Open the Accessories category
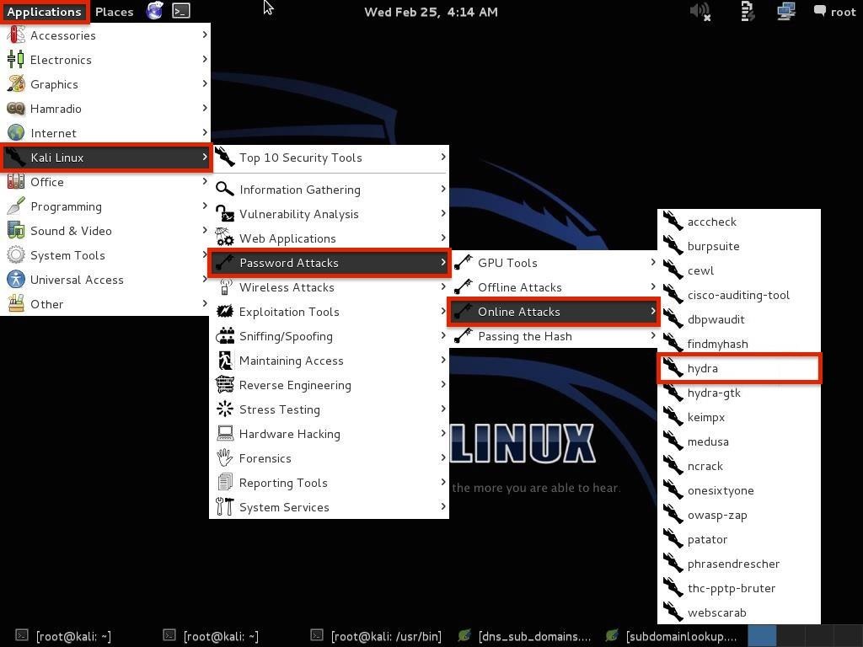 point(105,35)
